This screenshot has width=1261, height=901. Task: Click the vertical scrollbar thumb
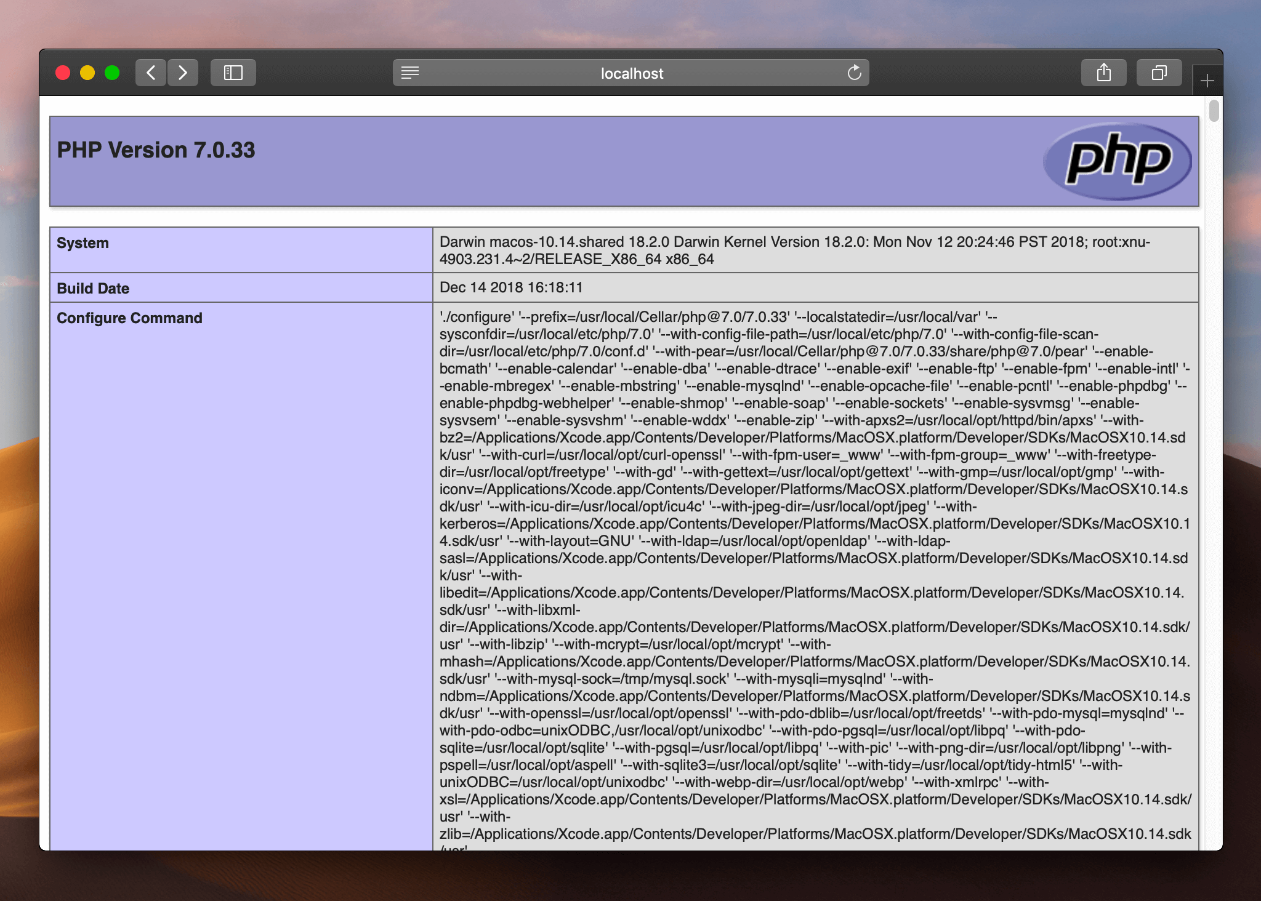click(x=1214, y=111)
